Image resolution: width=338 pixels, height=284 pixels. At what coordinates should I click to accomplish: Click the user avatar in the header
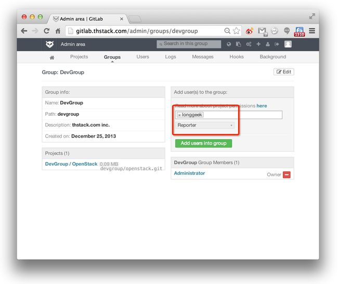(x=288, y=44)
